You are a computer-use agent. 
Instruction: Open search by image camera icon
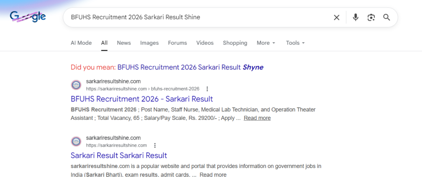pos(371,17)
